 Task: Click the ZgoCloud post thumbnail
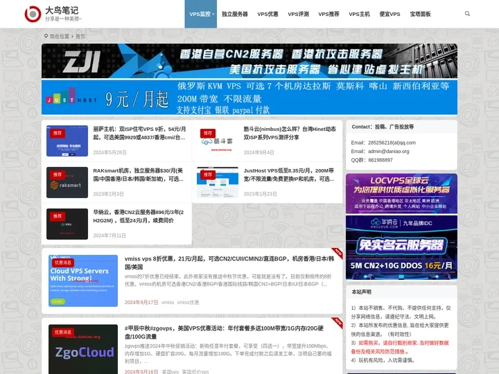(x=83, y=349)
